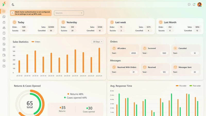The image size is (206, 116).
Task: Open the Received messages card
Action: pyautogui.click(x=155, y=70)
